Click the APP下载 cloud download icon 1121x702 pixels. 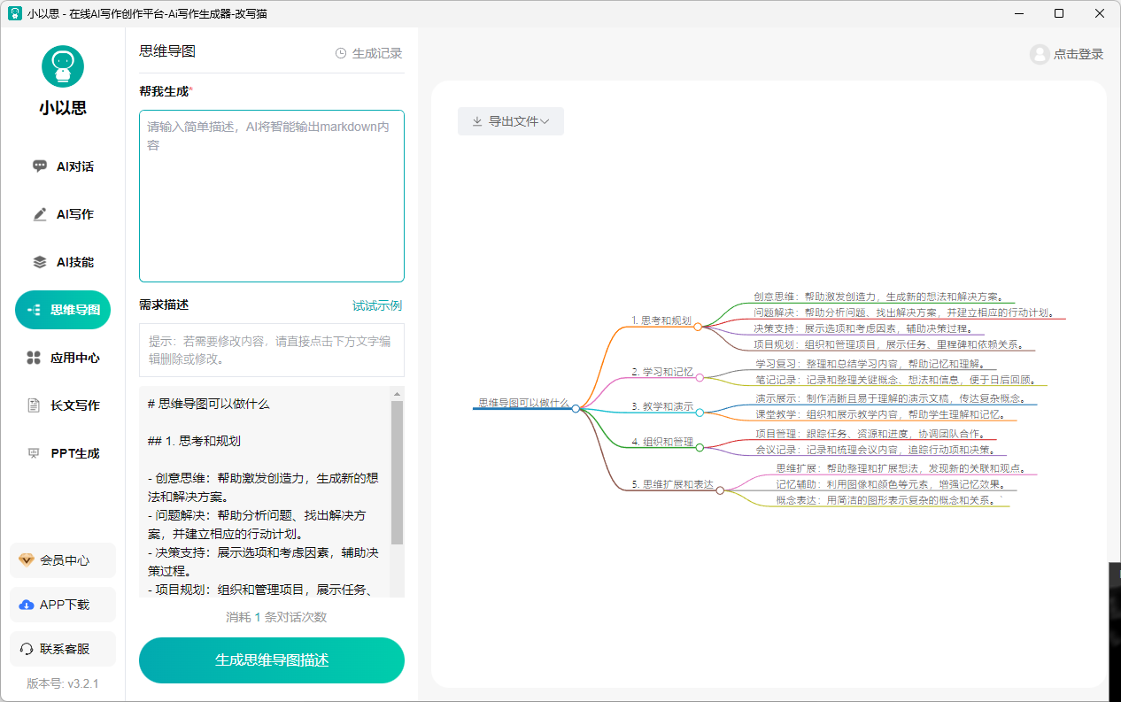26,605
